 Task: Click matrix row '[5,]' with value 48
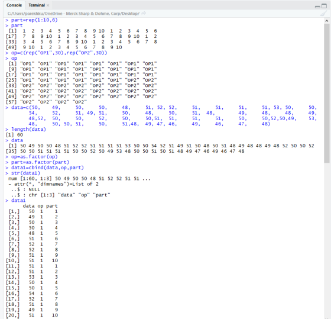point(33,233)
